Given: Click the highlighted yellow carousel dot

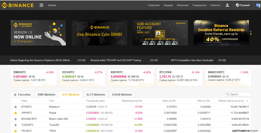Looking at the screenshot, I should [251, 34].
